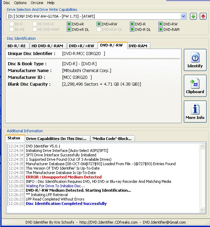Switch to the BD-R/-RE tab

click(17, 46)
